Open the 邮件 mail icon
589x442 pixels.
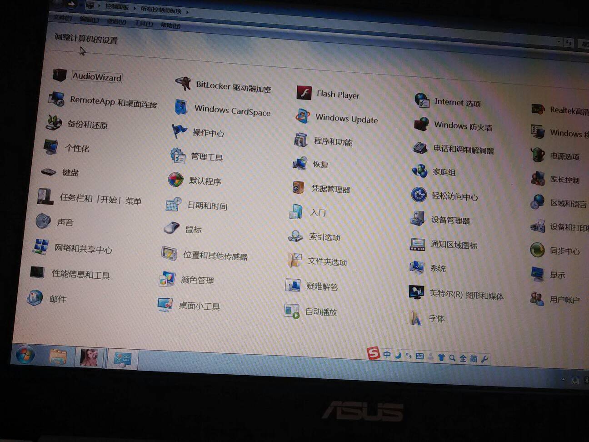[x=35, y=298]
